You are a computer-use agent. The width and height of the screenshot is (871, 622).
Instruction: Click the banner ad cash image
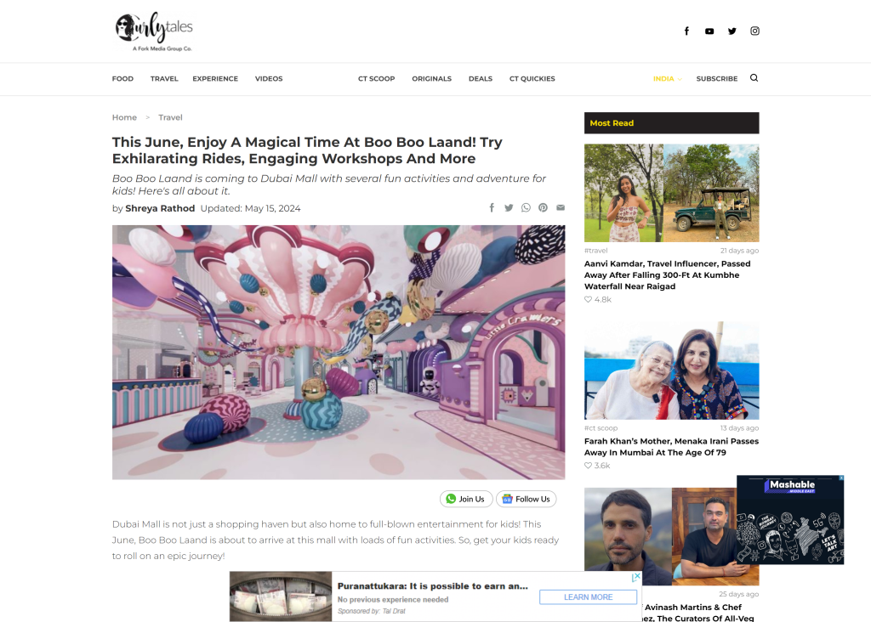281,597
